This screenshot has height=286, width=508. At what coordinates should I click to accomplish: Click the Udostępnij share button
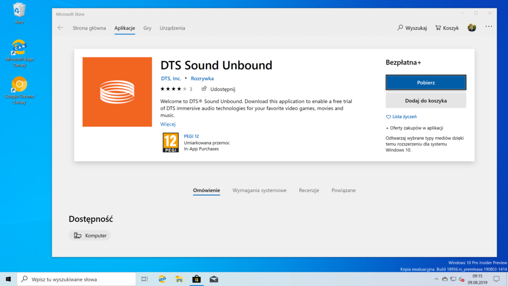tap(218, 89)
